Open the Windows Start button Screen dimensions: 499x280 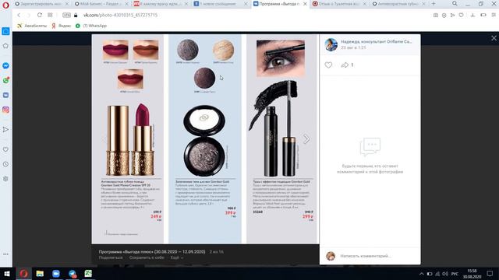[6, 274]
